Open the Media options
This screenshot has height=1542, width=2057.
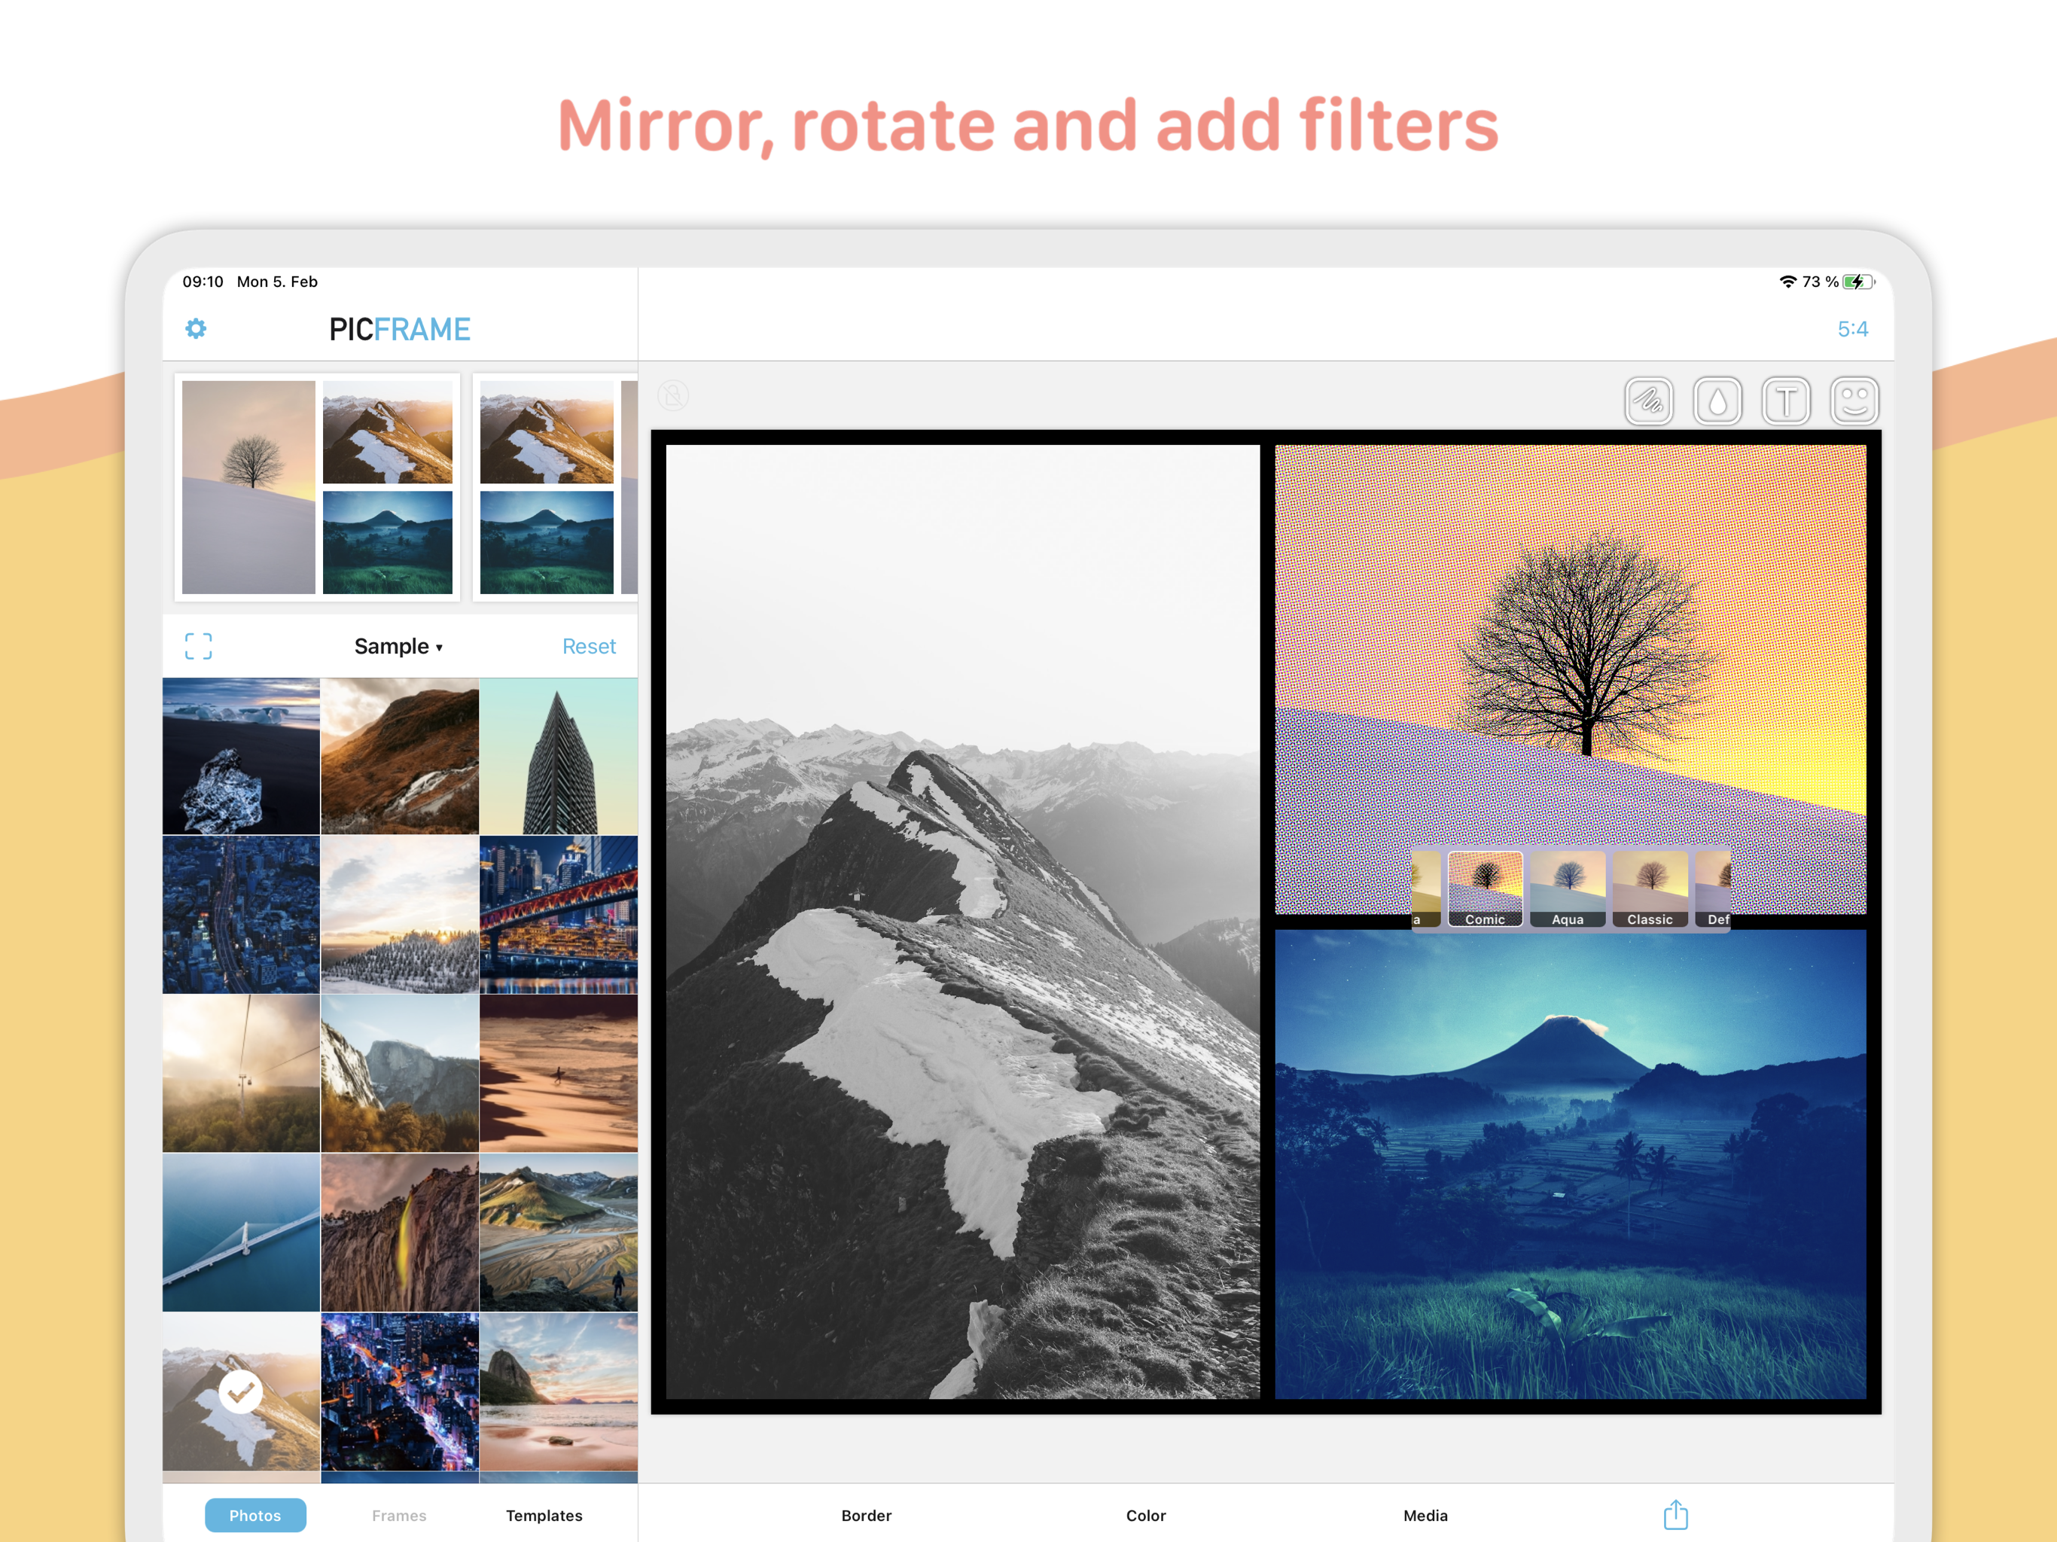tap(1425, 1515)
